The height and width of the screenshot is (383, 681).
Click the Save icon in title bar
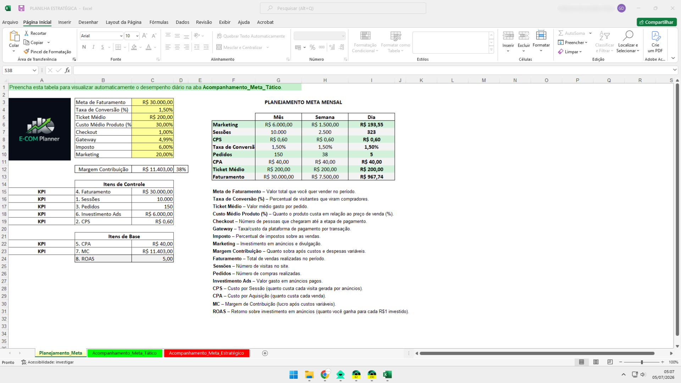(x=21, y=8)
